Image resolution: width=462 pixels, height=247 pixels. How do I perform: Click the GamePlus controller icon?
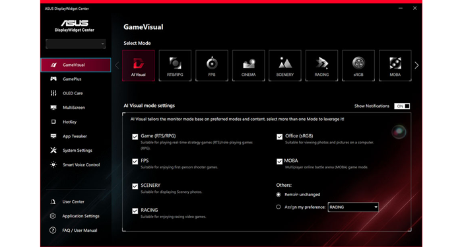click(x=53, y=79)
